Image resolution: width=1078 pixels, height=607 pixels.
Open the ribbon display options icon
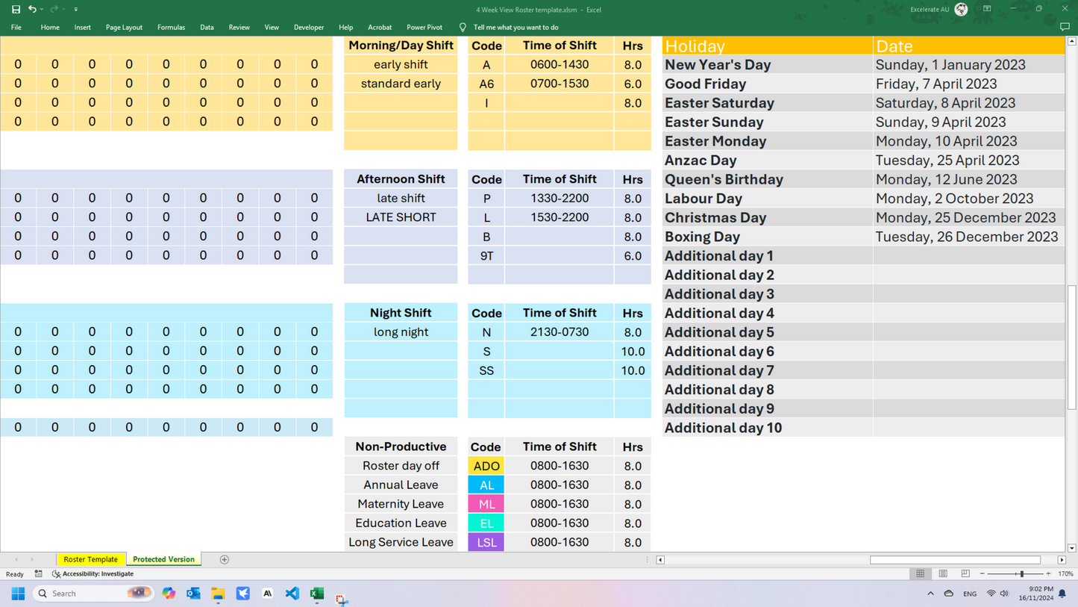click(987, 9)
